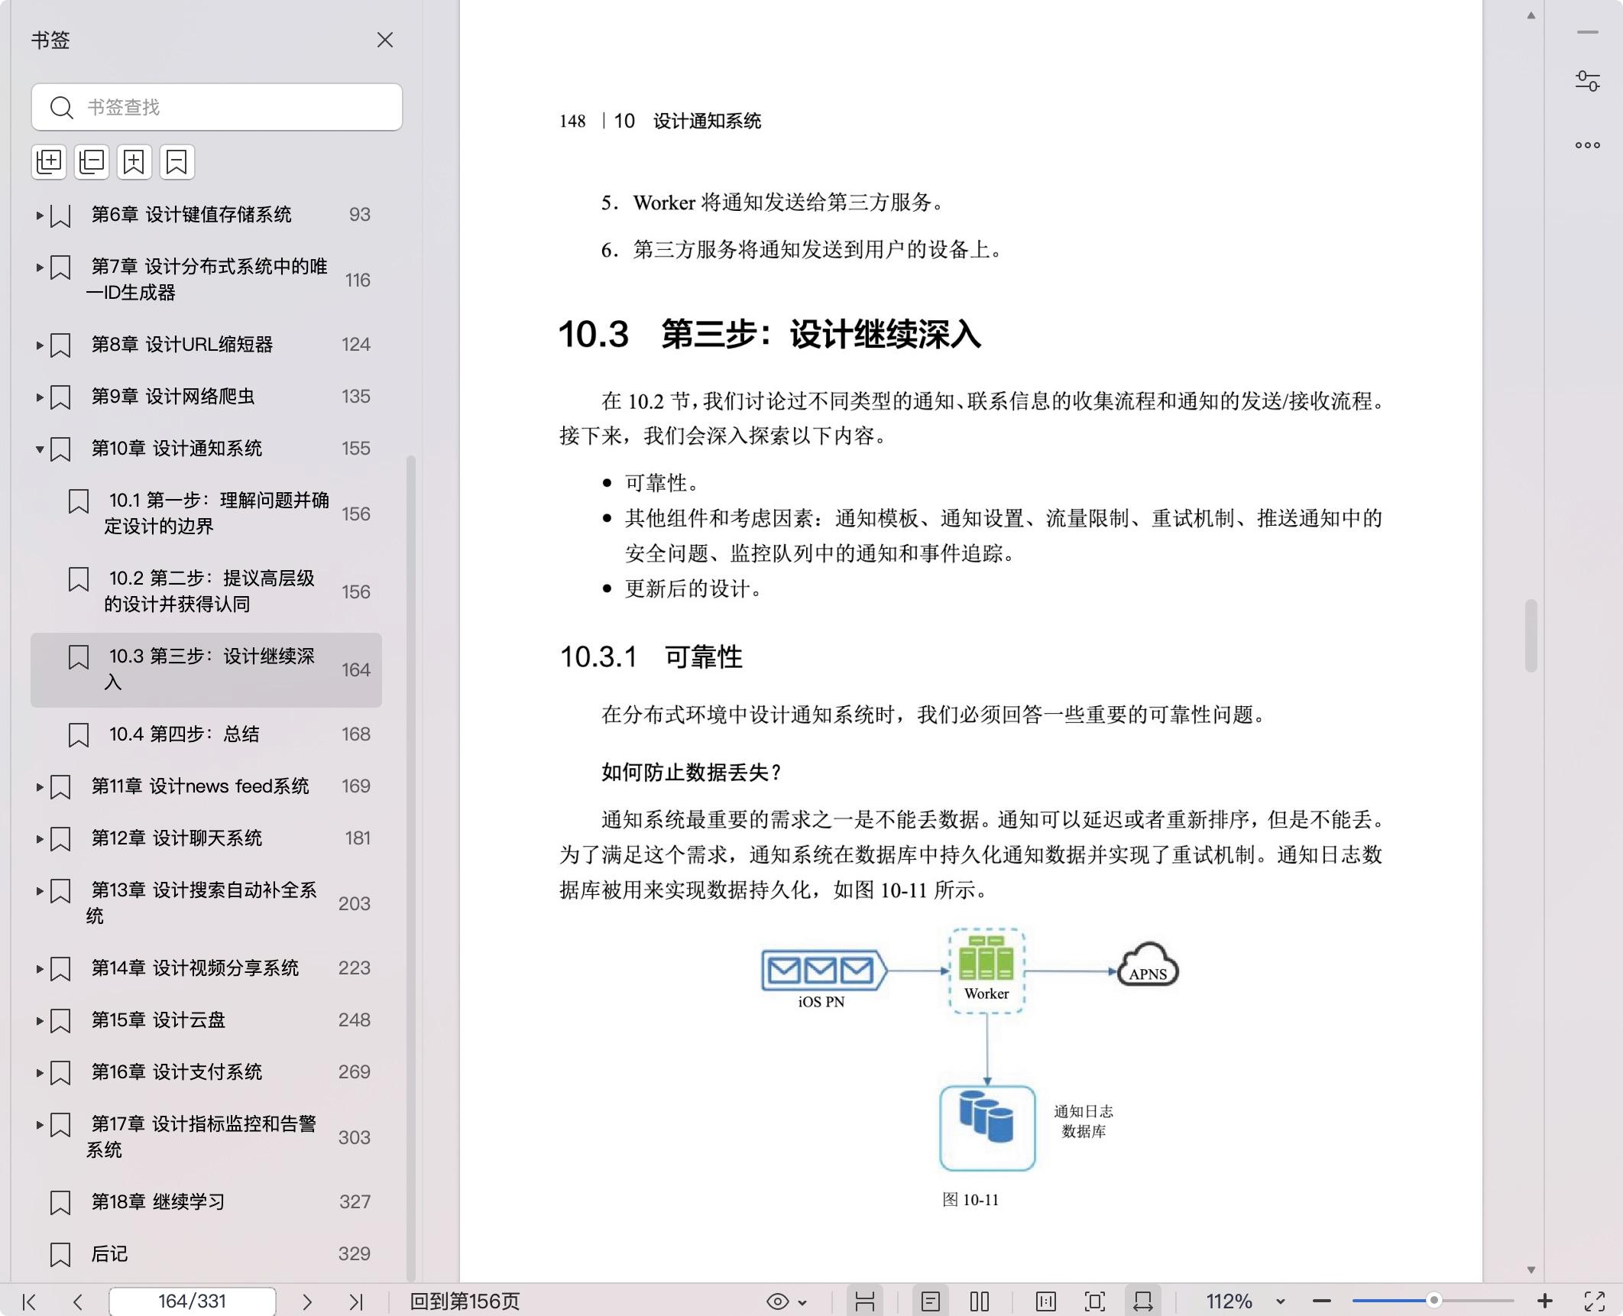
Task: Close the bookmarks panel
Action: [x=385, y=40]
